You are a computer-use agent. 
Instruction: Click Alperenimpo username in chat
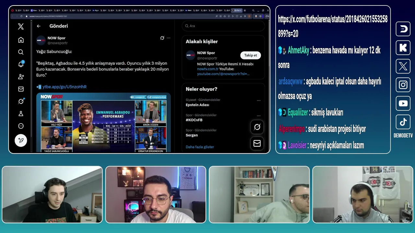pos(292,129)
